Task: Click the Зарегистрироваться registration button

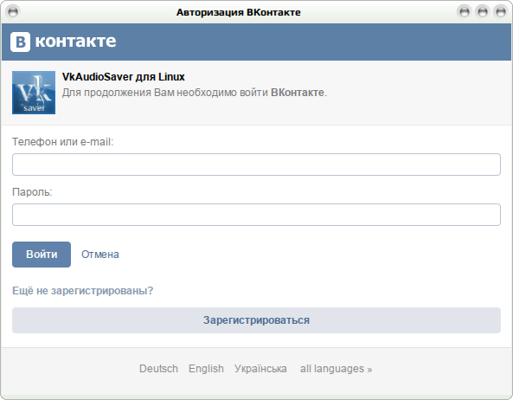Action: [x=256, y=320]
